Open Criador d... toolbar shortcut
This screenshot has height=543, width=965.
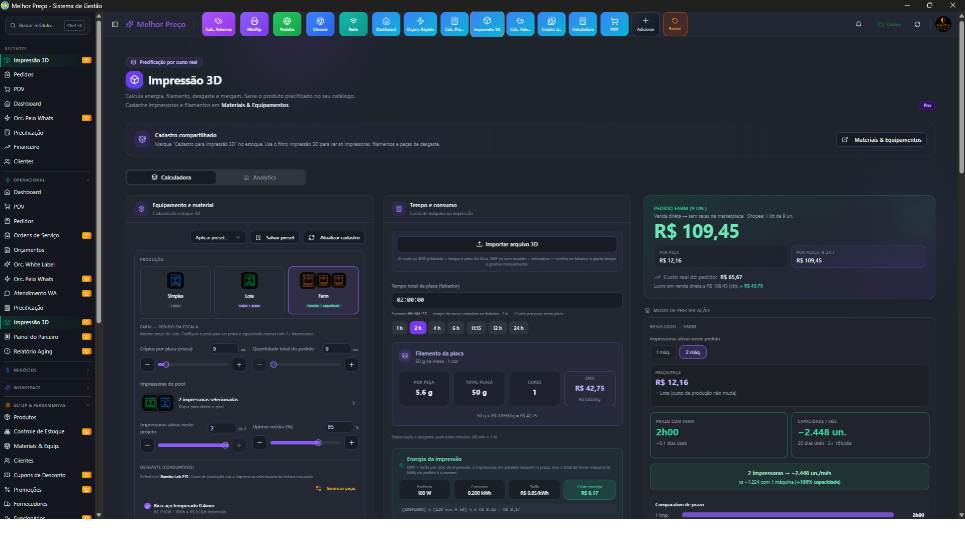point(551,24)
